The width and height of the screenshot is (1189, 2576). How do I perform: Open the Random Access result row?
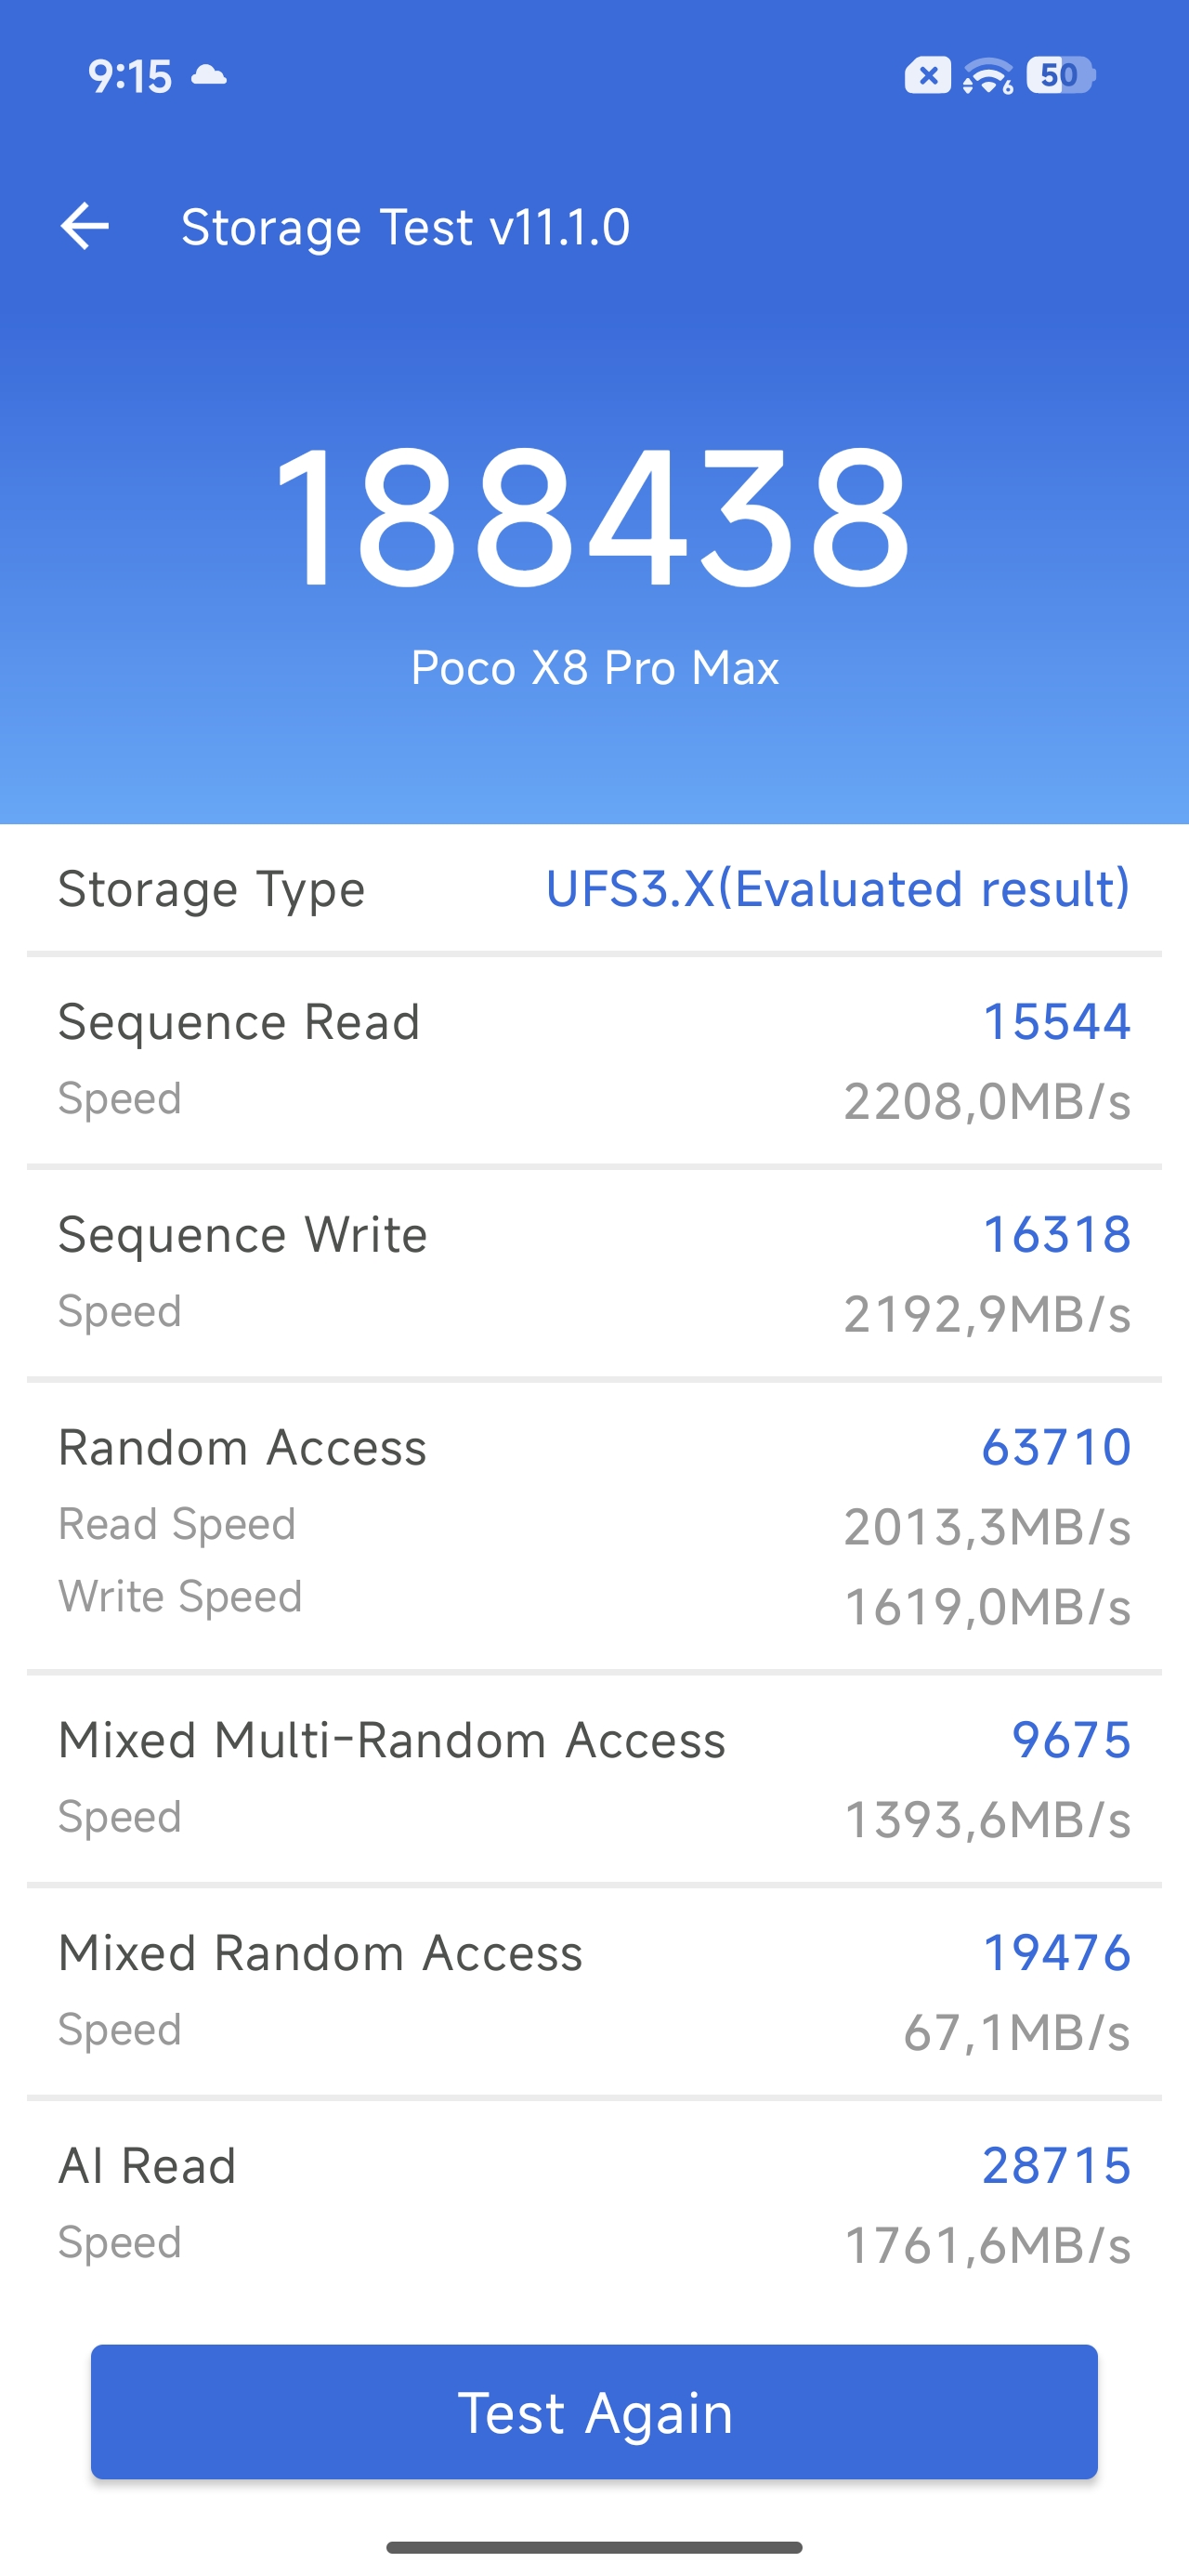[594, 1525]
